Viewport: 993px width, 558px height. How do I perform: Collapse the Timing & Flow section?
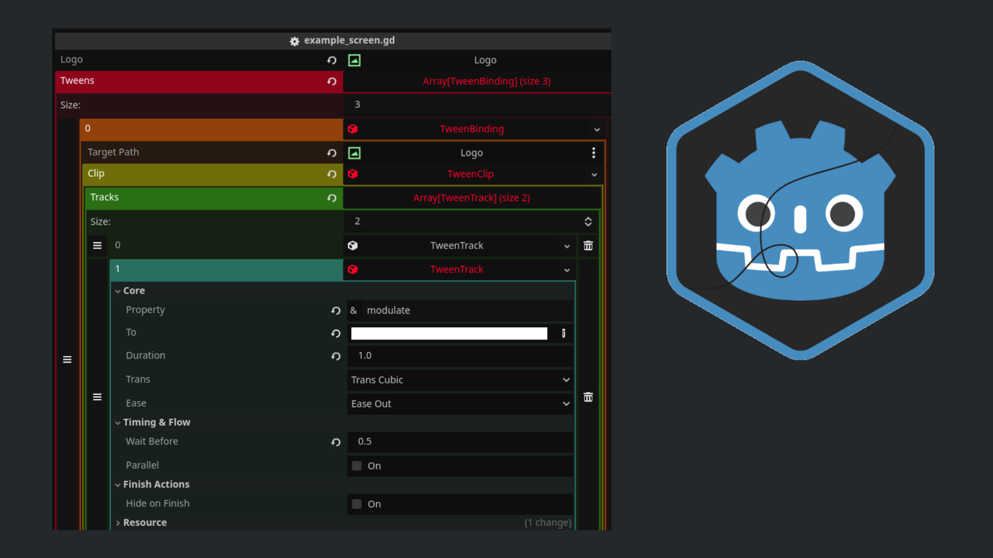click(x=118, y=423)
